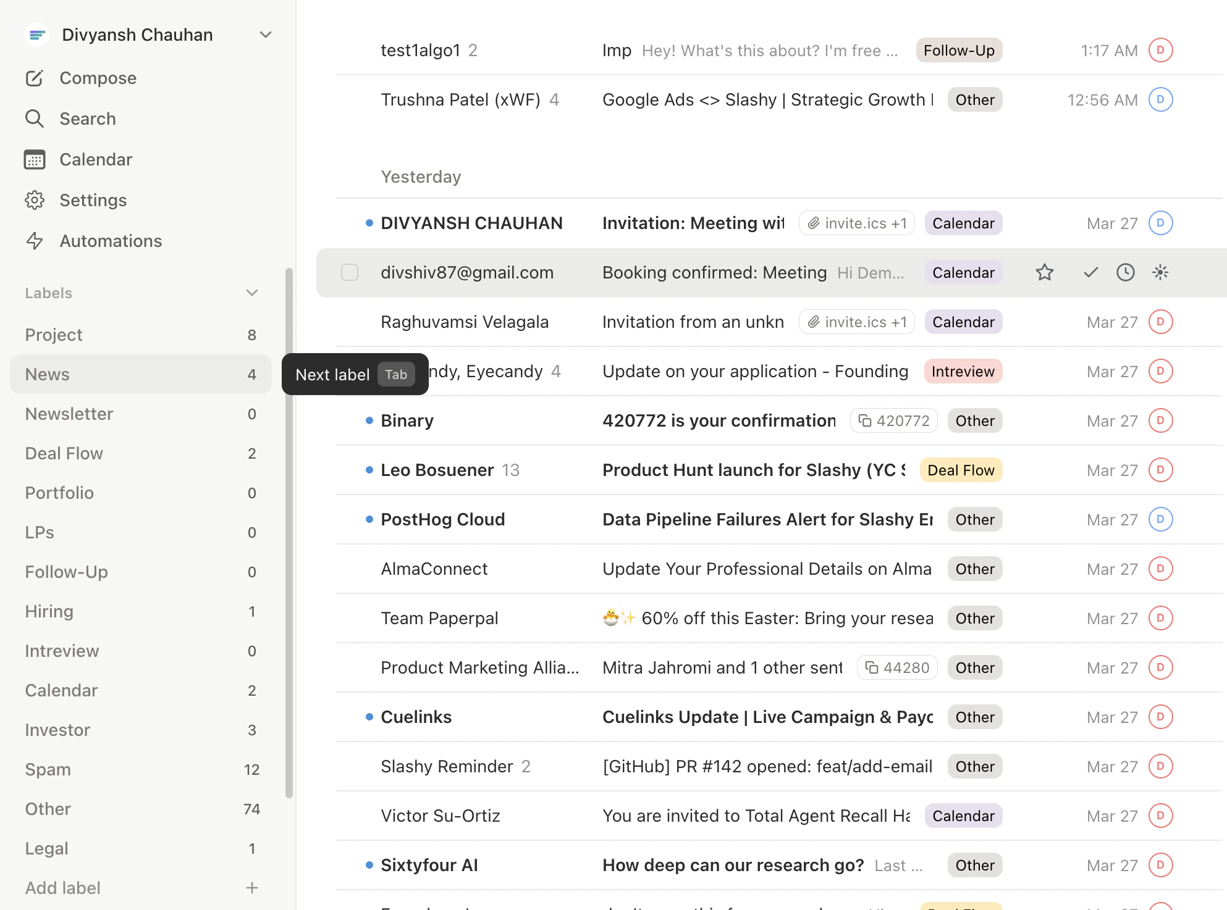
Task: Copy the 420772 confirmation code
Action: click(x=893, y=420)
